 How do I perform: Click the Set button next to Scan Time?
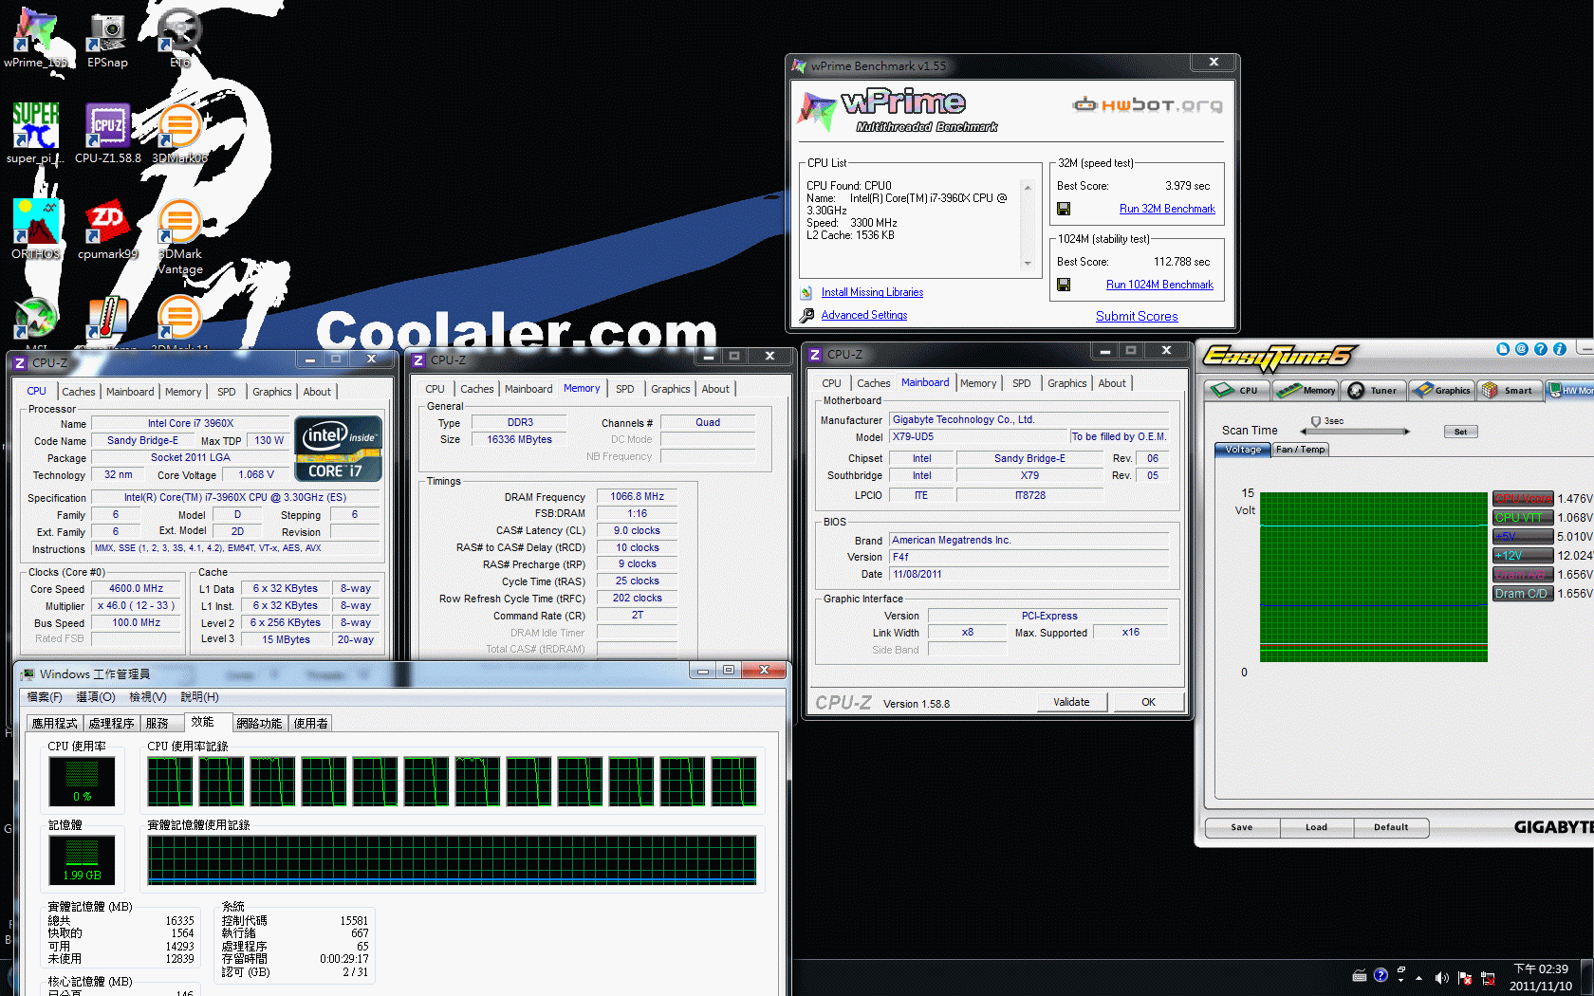[1460, 432]
